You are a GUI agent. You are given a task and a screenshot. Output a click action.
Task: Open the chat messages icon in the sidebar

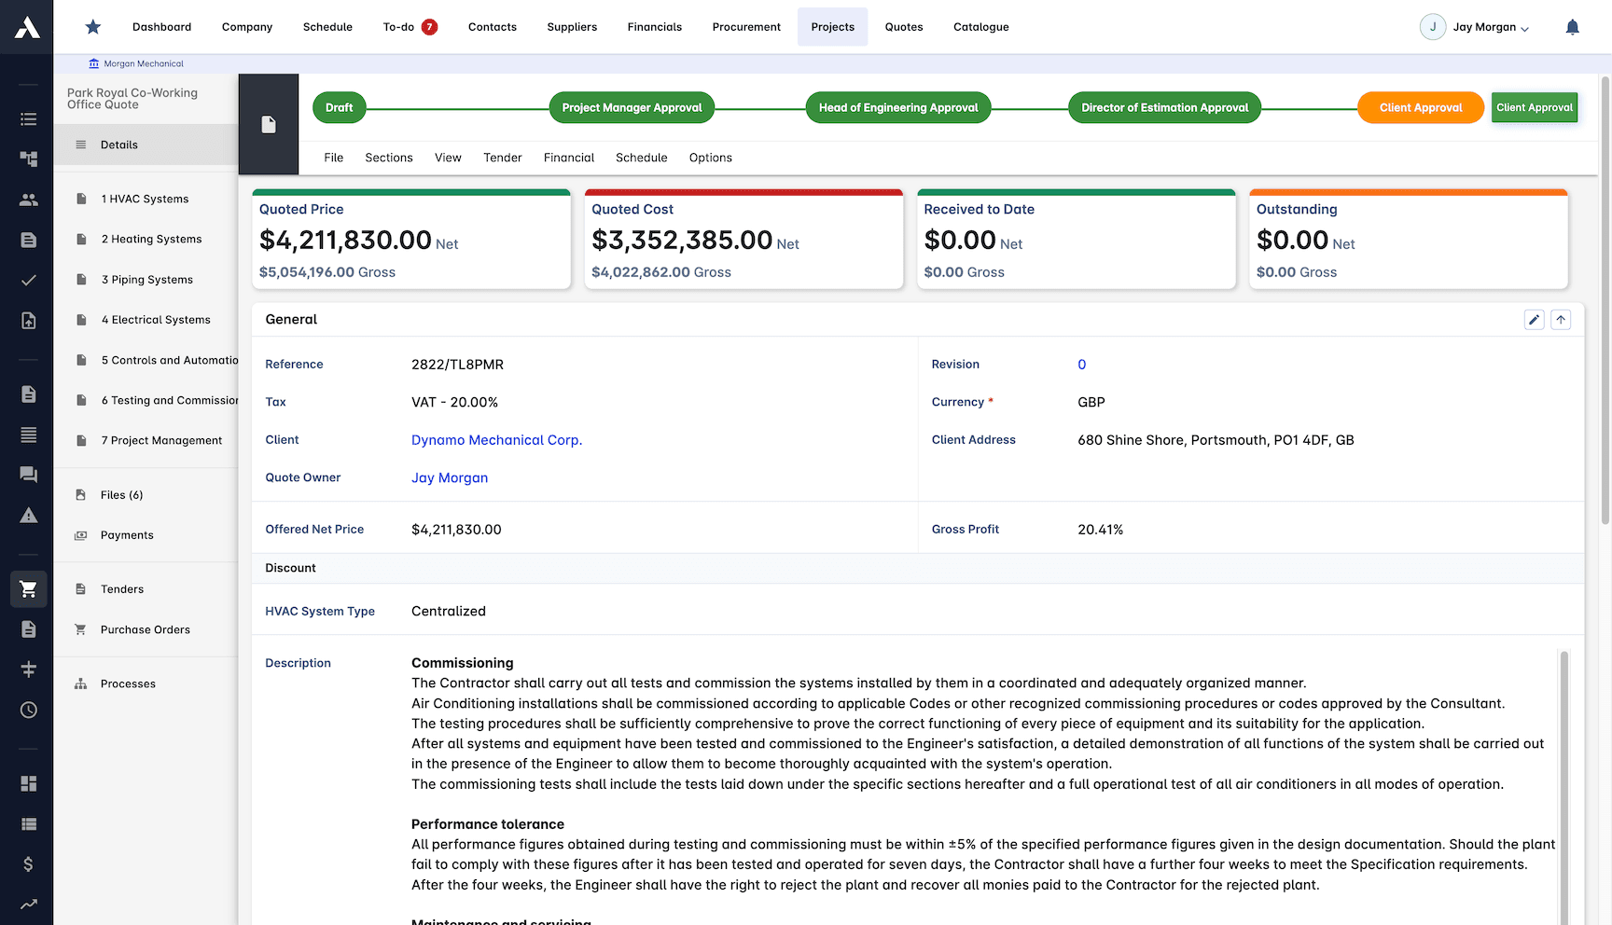click(28, 474)
